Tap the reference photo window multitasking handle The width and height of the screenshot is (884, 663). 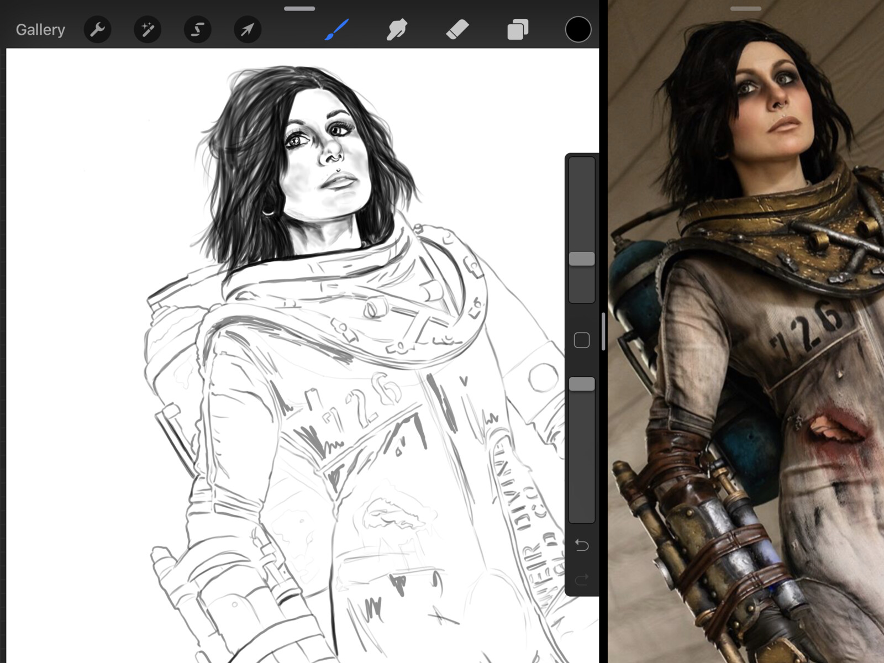tap(745, 9)
